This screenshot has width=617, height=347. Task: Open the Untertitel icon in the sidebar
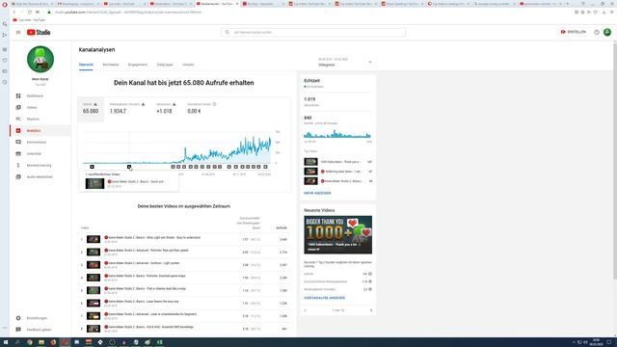coord(18,154)
